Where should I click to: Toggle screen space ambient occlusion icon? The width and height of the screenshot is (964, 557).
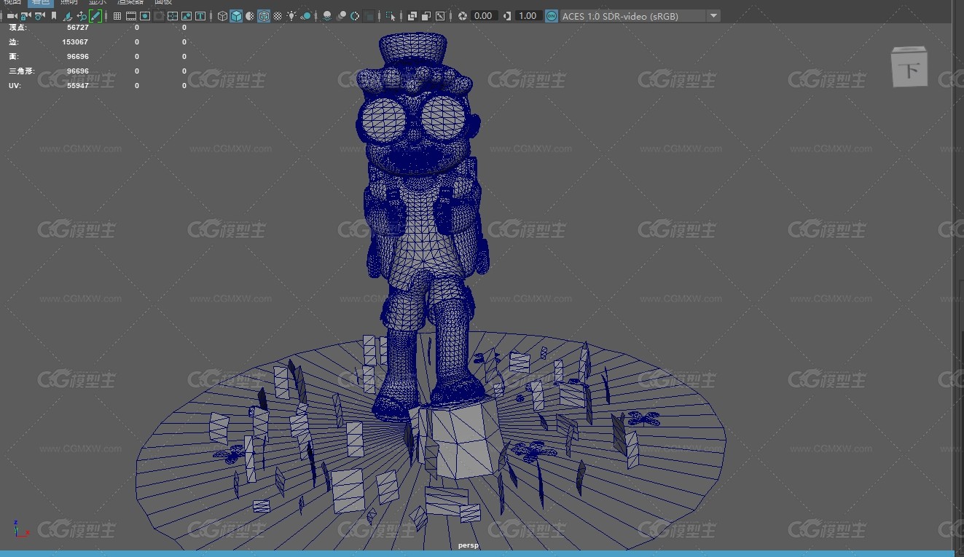click(x=327, y=16)
